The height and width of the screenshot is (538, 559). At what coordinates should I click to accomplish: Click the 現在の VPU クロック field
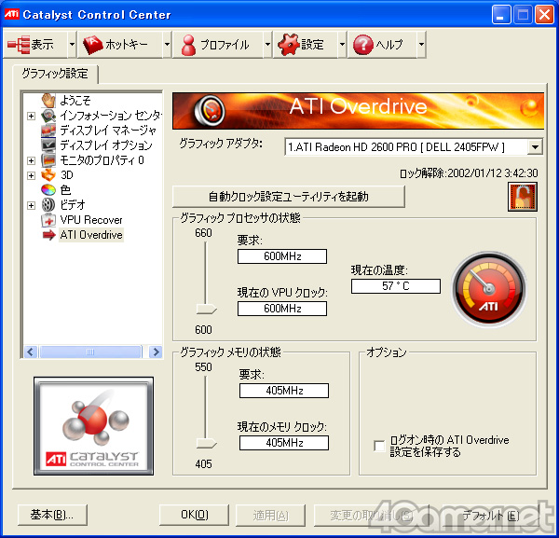coord(282,309)
